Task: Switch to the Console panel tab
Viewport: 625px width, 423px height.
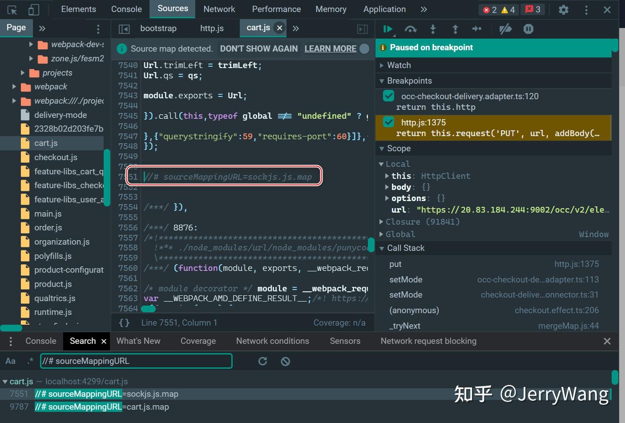Action: pos(126,9)
